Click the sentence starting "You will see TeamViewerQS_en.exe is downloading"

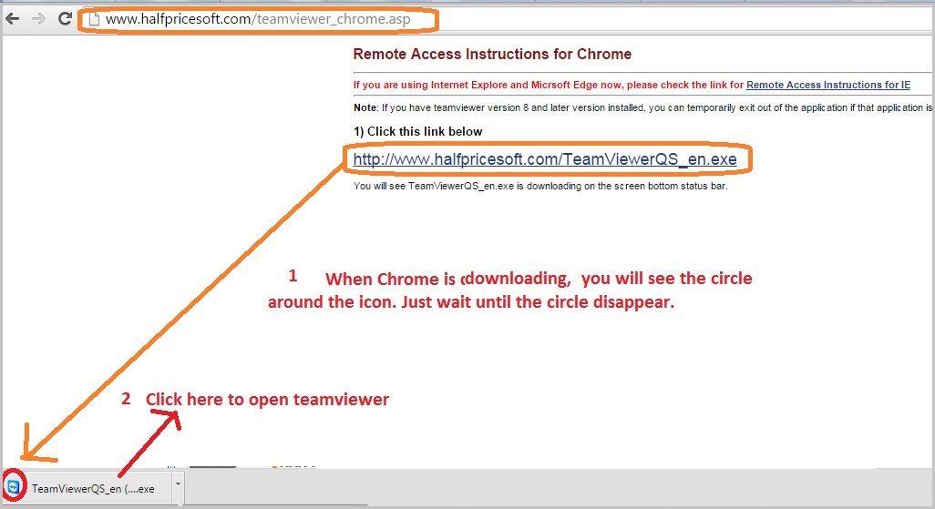540,186
